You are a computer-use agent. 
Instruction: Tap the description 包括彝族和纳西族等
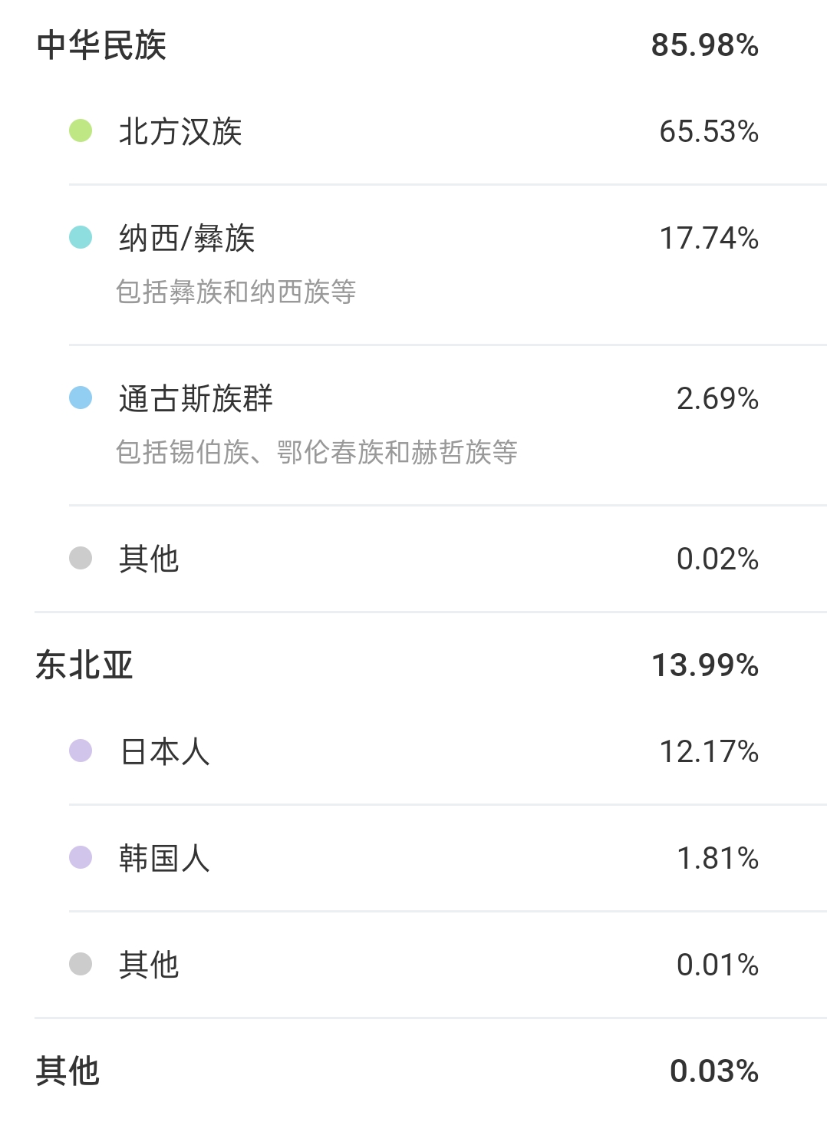[236, 292]
